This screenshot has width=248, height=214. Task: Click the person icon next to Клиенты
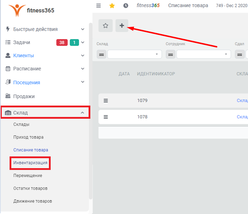[8, 55]
